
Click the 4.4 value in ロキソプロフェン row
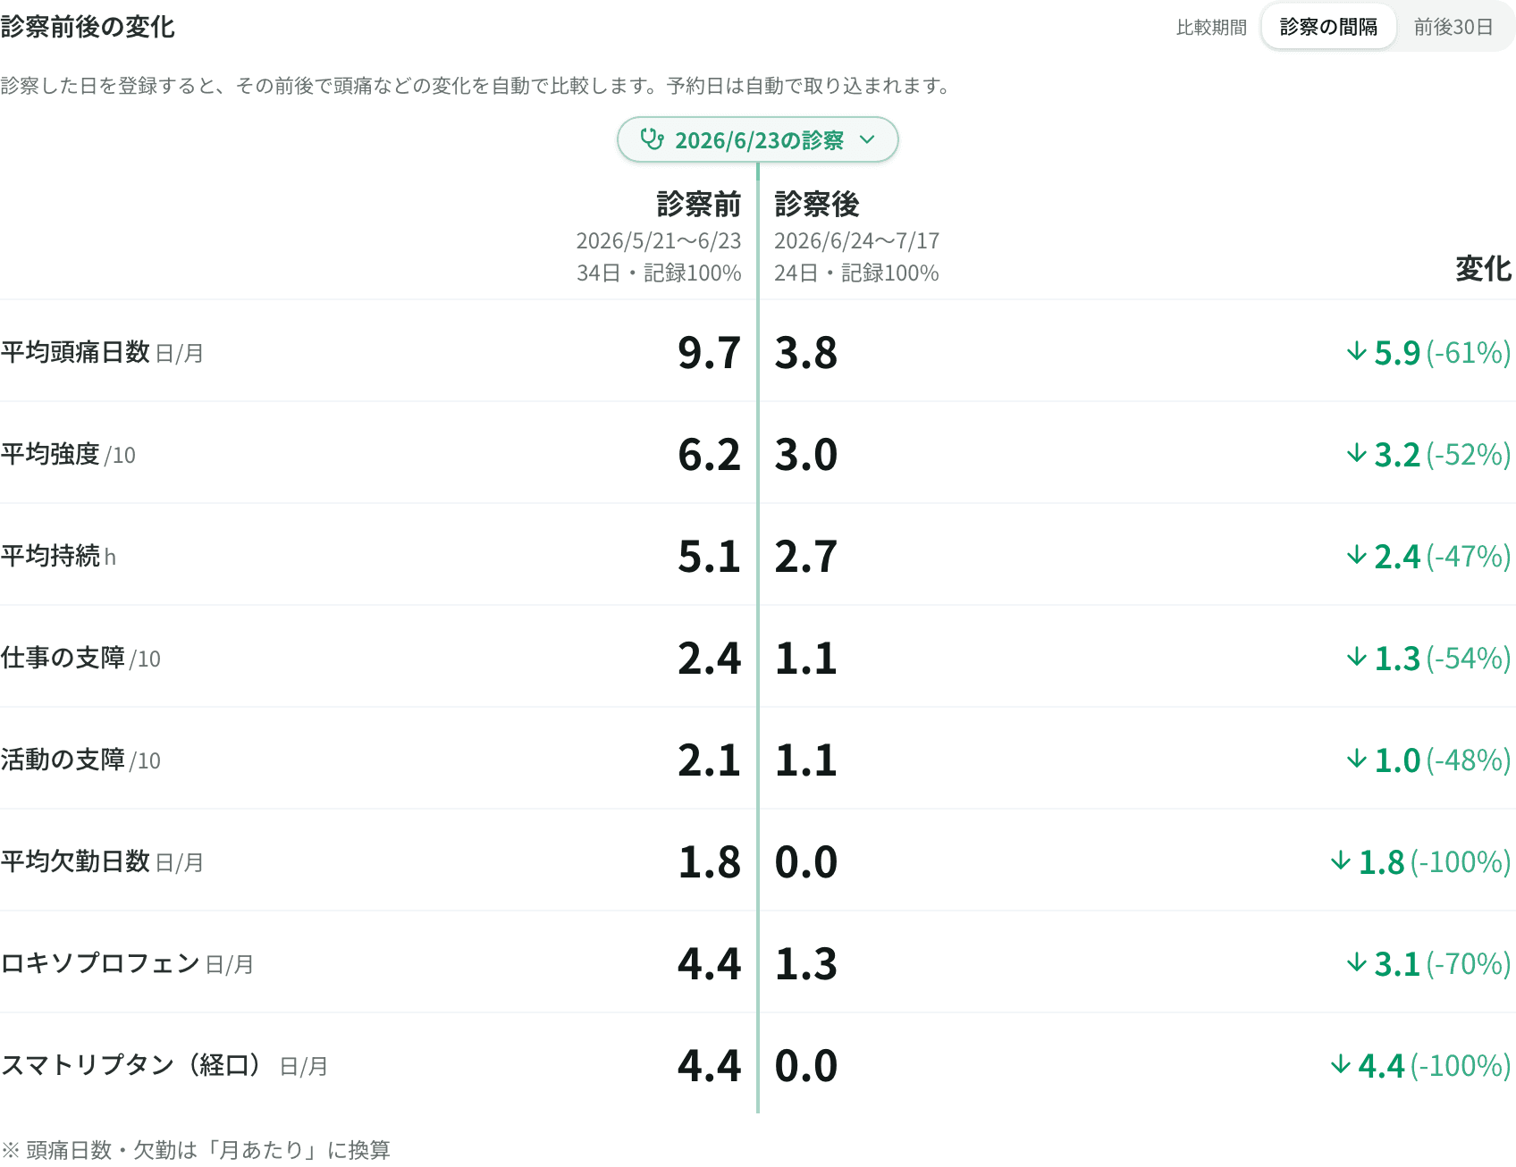709,963
